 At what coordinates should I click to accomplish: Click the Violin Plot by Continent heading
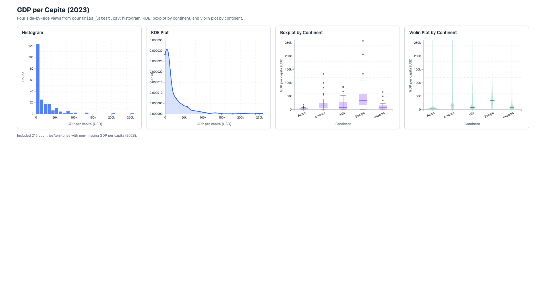click(433, 33)
